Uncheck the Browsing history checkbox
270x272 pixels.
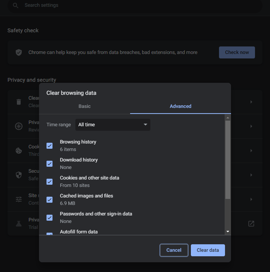(x=49, y=146)
